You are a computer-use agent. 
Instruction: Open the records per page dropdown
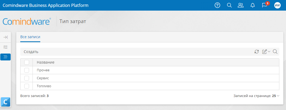pos(256,96)
